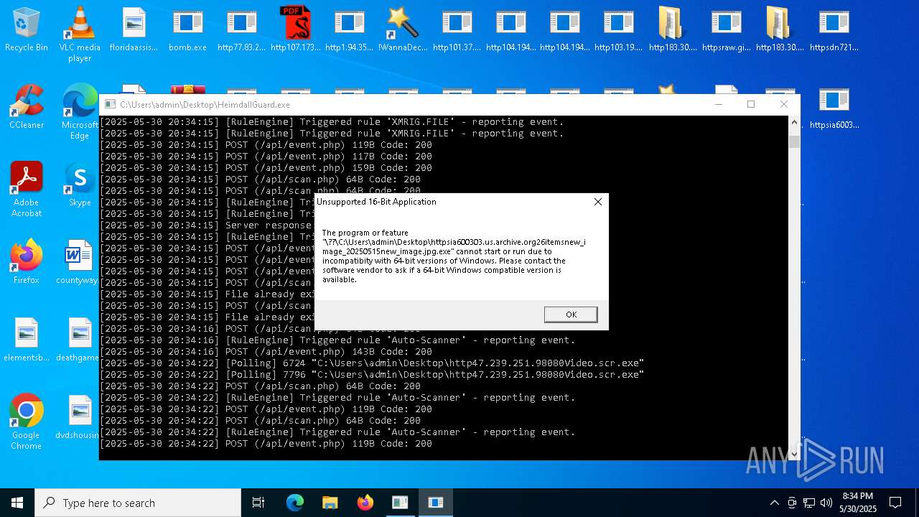Screen dimensions: 919x517
Task: Open Microsoft Edge from the taskbar
Action: pos(295,503)
